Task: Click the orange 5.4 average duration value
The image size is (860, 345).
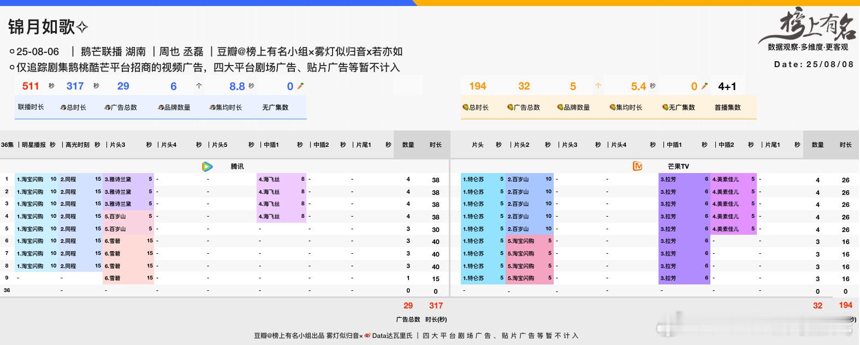Action: tap(638, 86)
